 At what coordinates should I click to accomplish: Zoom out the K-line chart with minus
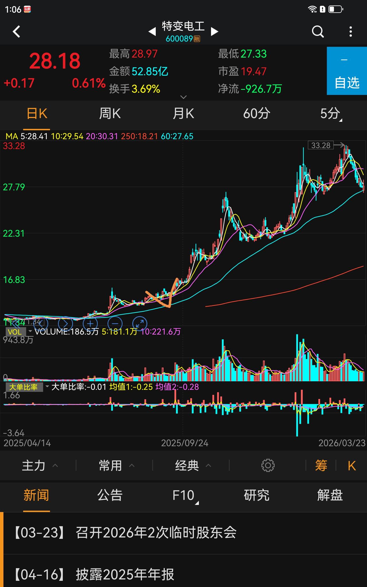point(115,324)
